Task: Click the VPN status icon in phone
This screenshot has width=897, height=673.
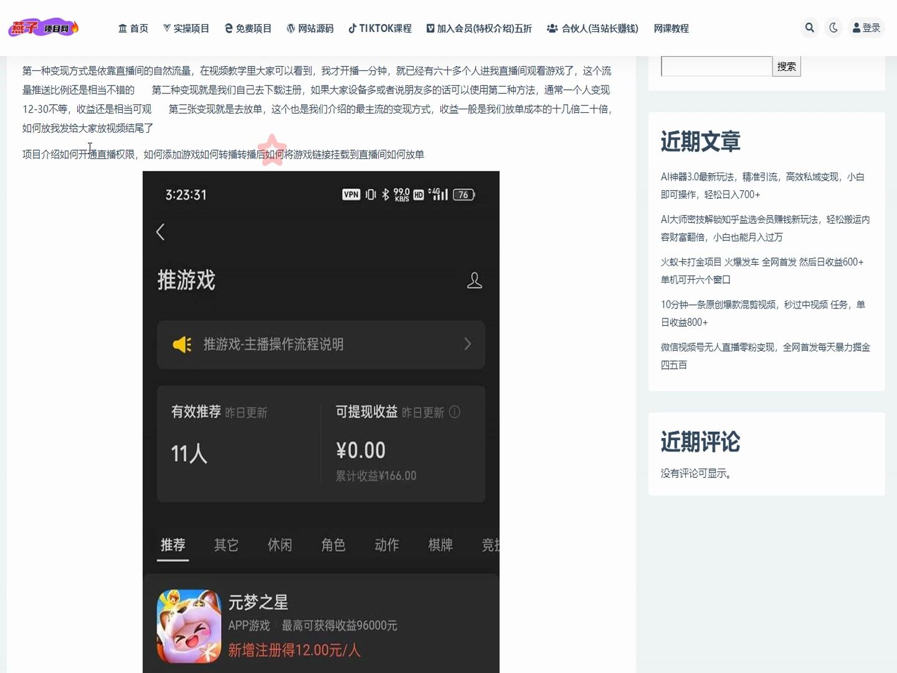Action: point(351,194)
